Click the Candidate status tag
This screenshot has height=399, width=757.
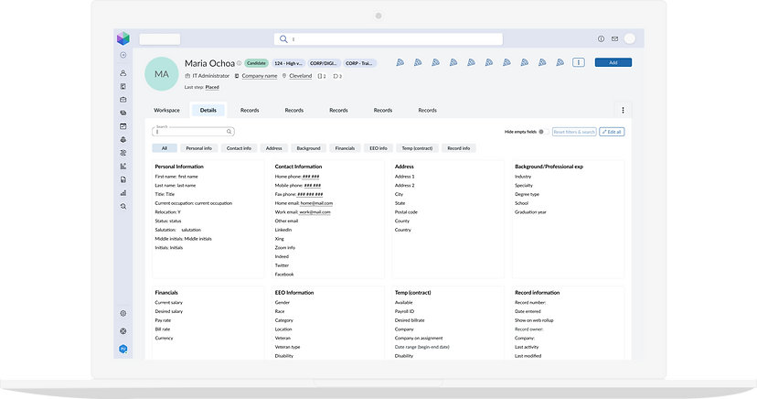[x=256, y=63]
